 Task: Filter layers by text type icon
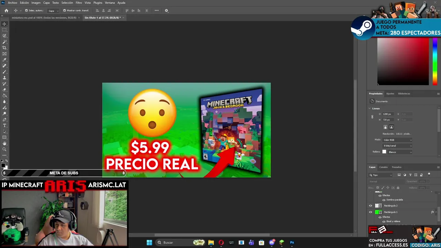[x=410, y=175]
